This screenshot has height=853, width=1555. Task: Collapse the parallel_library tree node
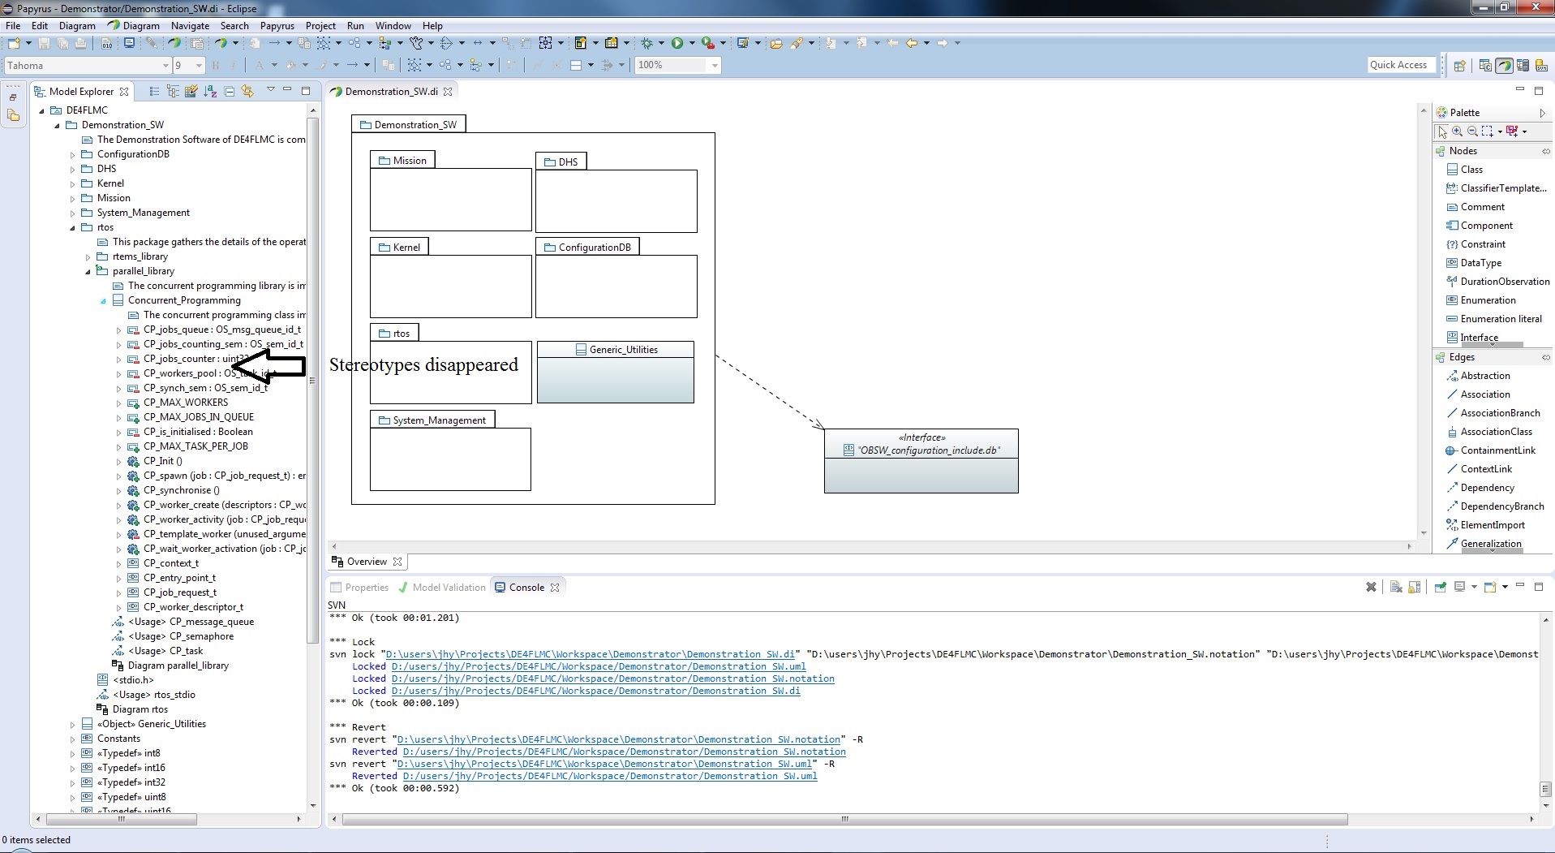(x=88, y=271)
